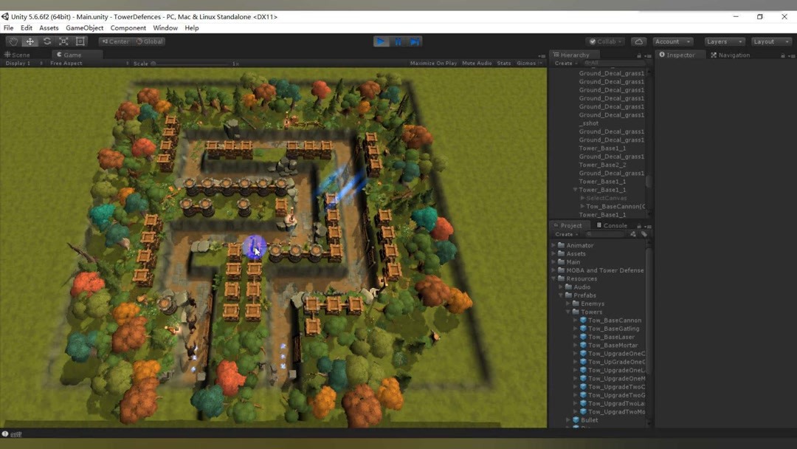Select the Hand tool in the toolbar

12,41
